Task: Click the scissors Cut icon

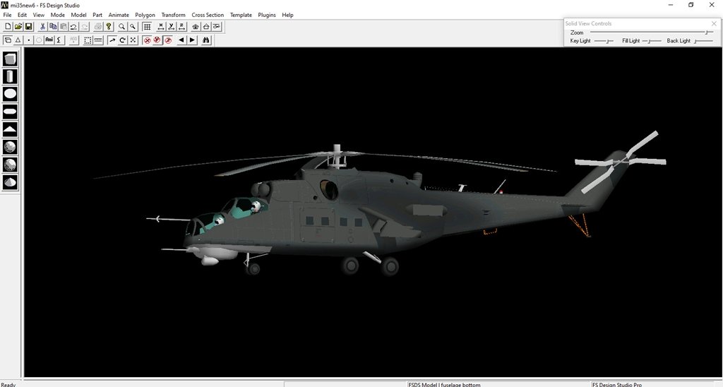Action: (x=42, y=27)
